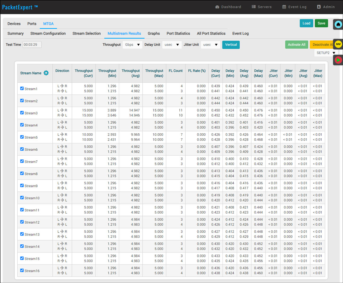Image resolution: width=343 pixels, height=283 pixels.
Task: Select the MTGA tab
Action: (x=48, y=24)
